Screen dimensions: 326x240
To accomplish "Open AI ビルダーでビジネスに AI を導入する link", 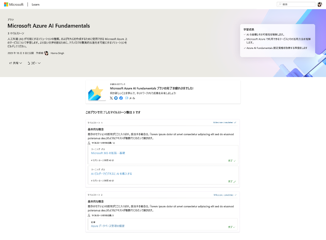I will (x=111, y=174).
